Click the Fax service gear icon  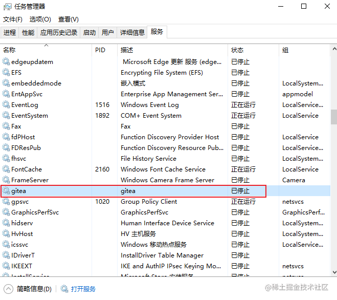pos(6,126)
